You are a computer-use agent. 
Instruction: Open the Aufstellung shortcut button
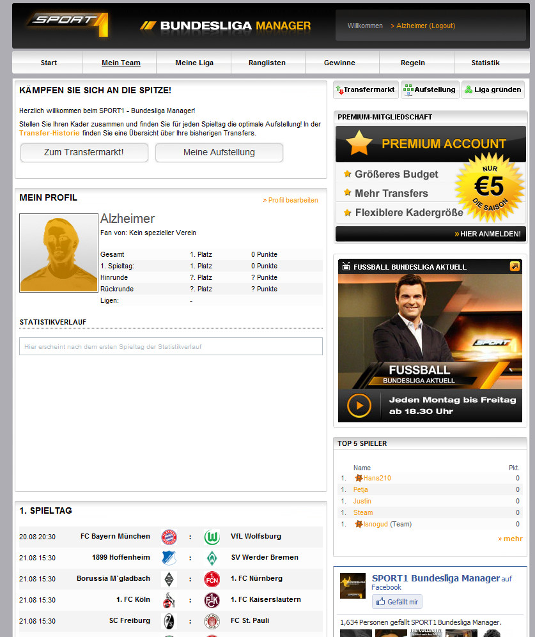coord(430,90)
